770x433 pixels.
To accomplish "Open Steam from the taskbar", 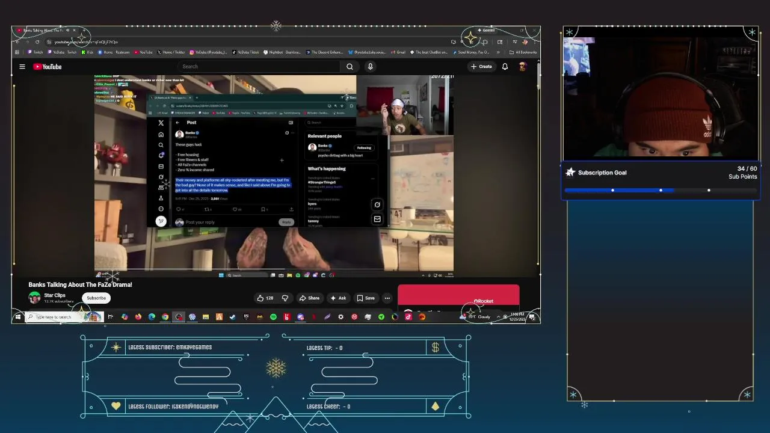I will 233,317.
